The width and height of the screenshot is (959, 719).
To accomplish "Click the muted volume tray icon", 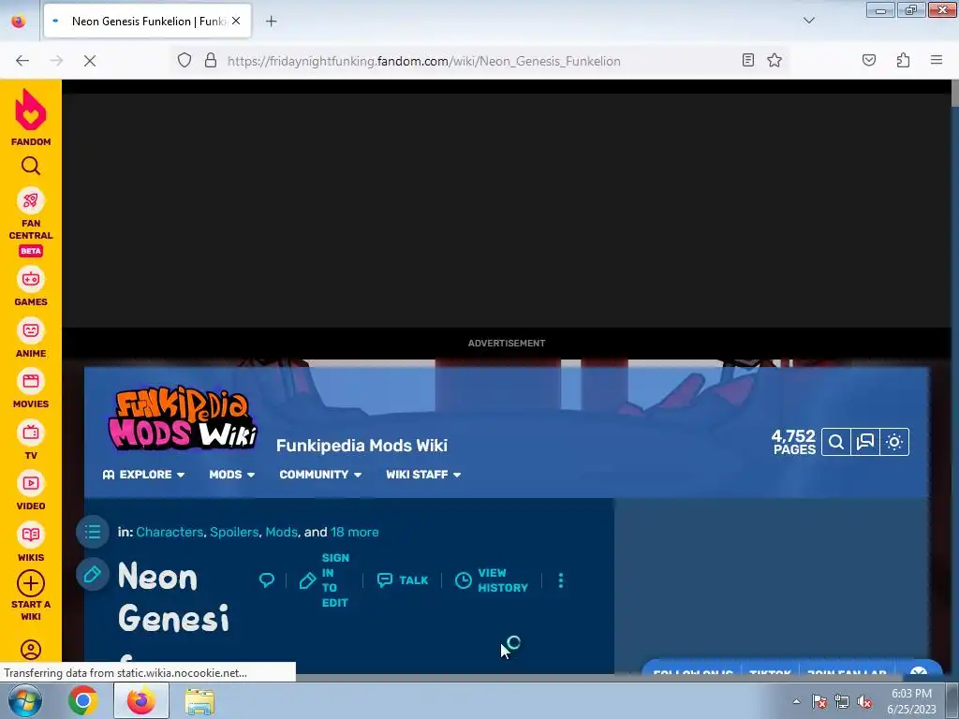I will [864, 701].
